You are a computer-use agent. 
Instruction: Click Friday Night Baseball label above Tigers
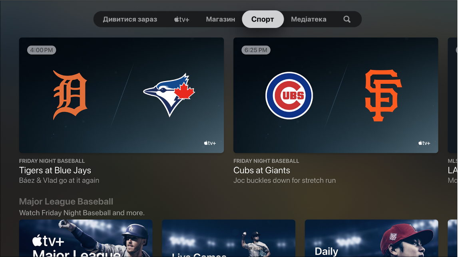tap(52, 161)
